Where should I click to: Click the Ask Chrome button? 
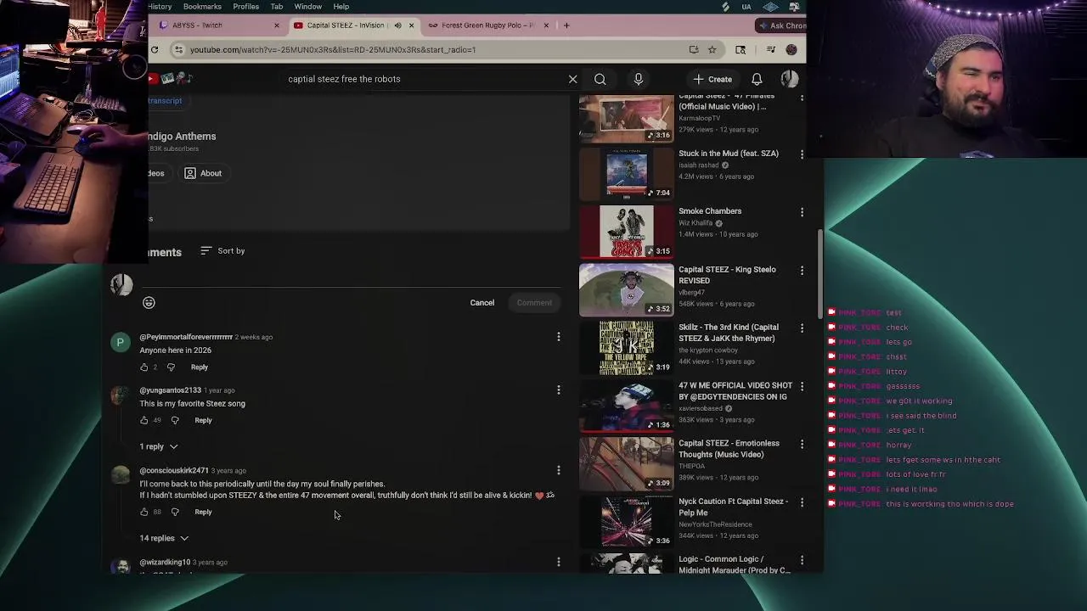point(781,25)
